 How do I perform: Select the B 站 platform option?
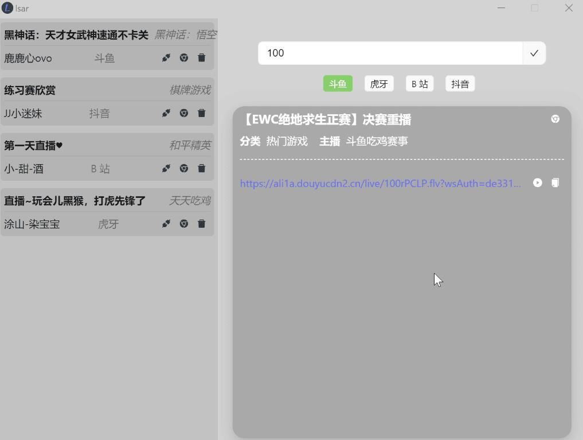[420, 84]
